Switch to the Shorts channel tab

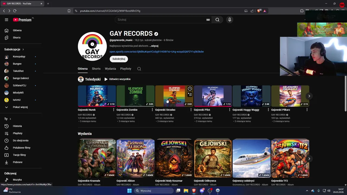(96, 69)
